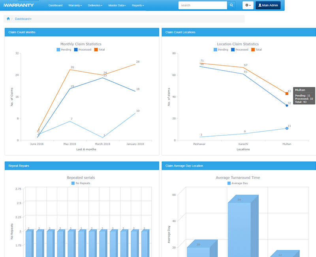Click the "Multan" heading in the chart tooltip
This screenshot has width=316, height=257.
click(x=300, y=90)
